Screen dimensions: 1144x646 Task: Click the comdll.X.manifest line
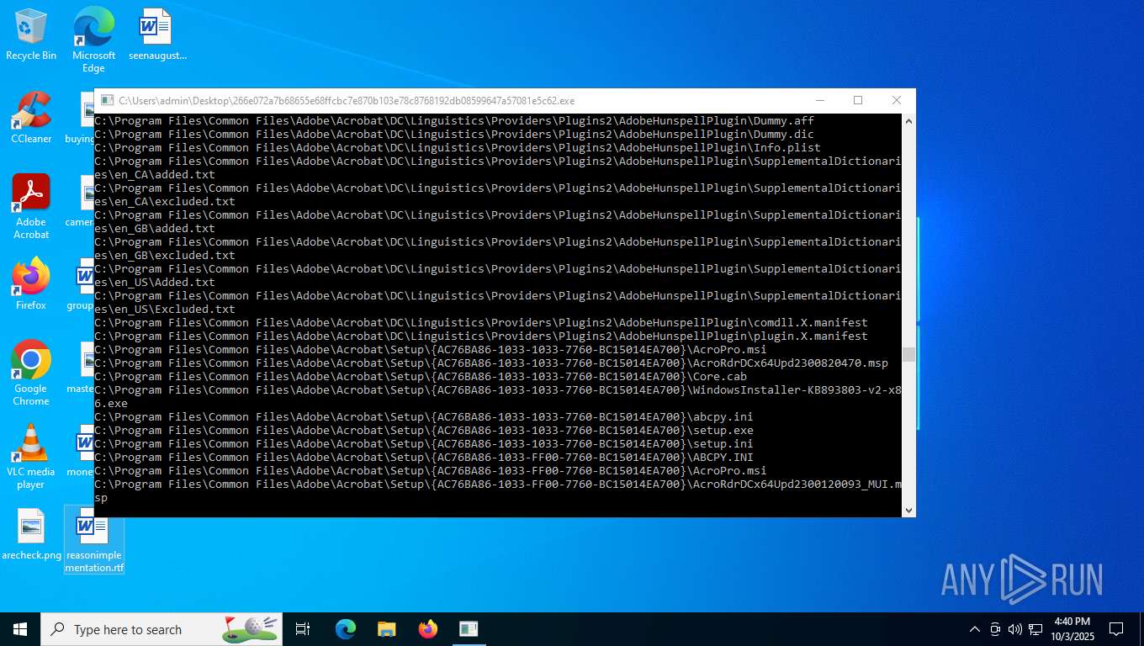(481, 323)
